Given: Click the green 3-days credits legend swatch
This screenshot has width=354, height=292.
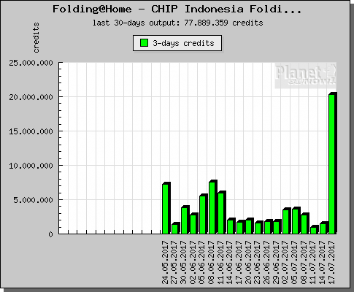Looking at the screenshot, I should [x=145, y=43].
